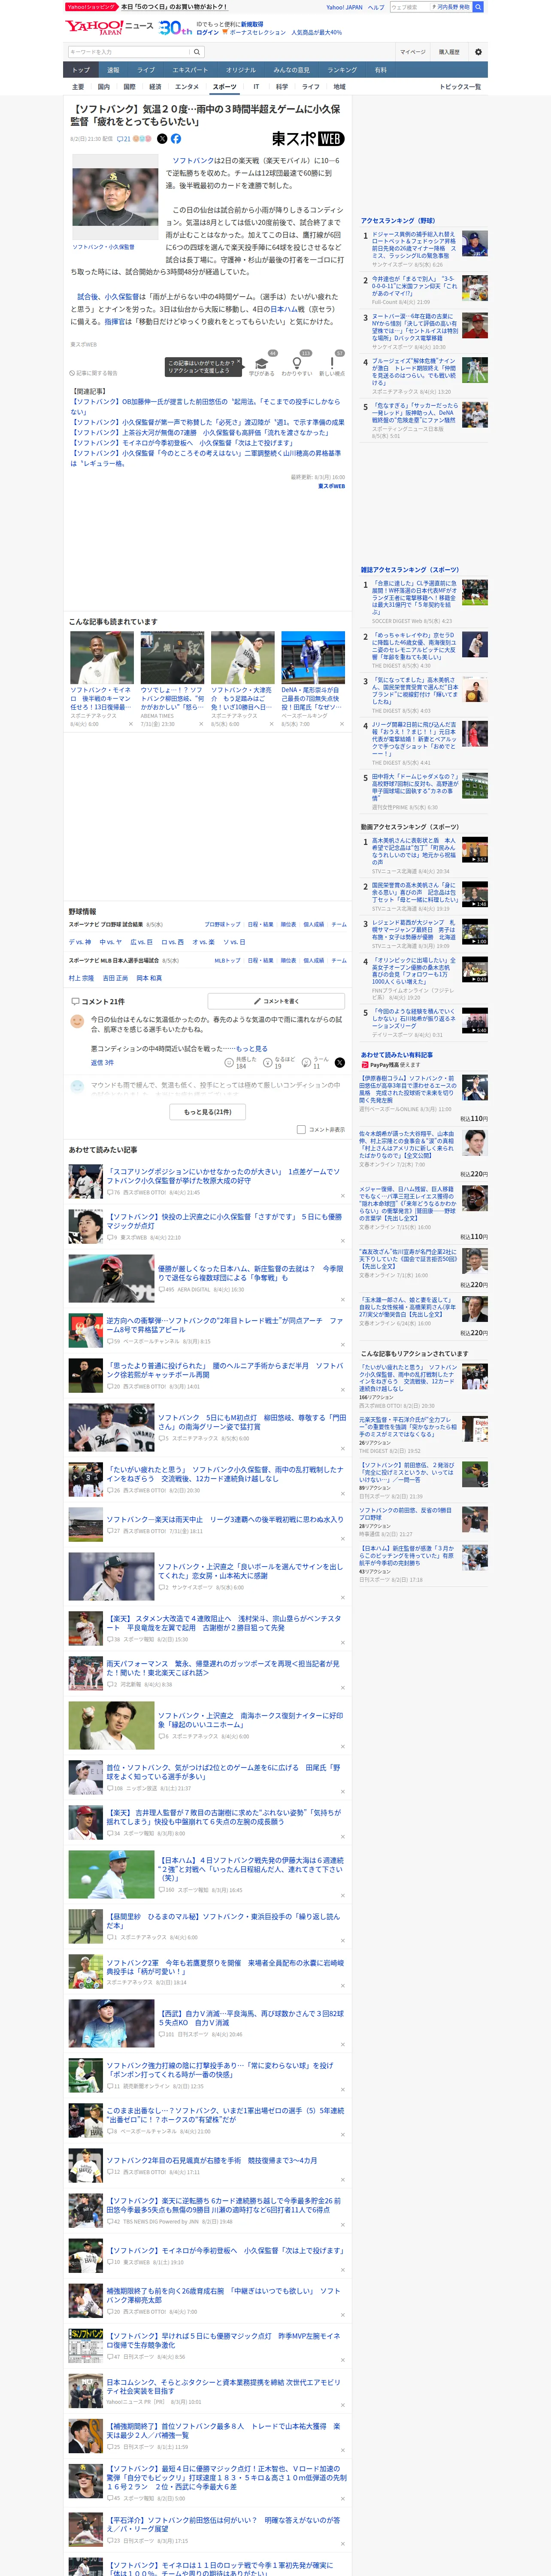Click the コメントを書く button

[x=276, y=1001]
